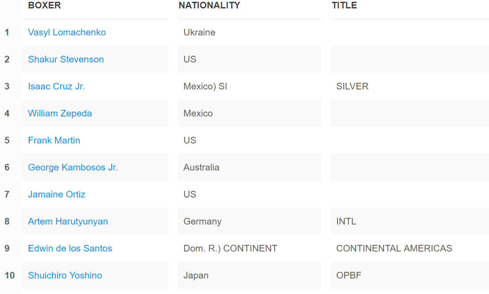
Task: Click the Ukraine nationality cell
Action: pyautogui.click(x=199, y=32)
